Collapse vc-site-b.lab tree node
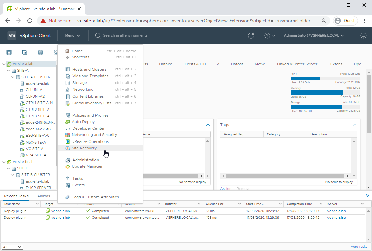The image size is (372, 251). point(4,162)
